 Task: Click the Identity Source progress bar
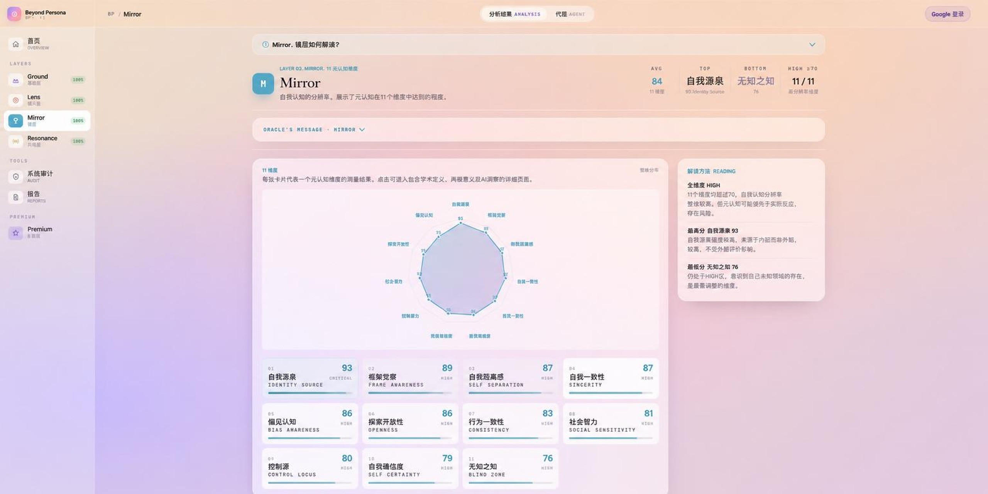pyautogui.click(x=310, y=393)
